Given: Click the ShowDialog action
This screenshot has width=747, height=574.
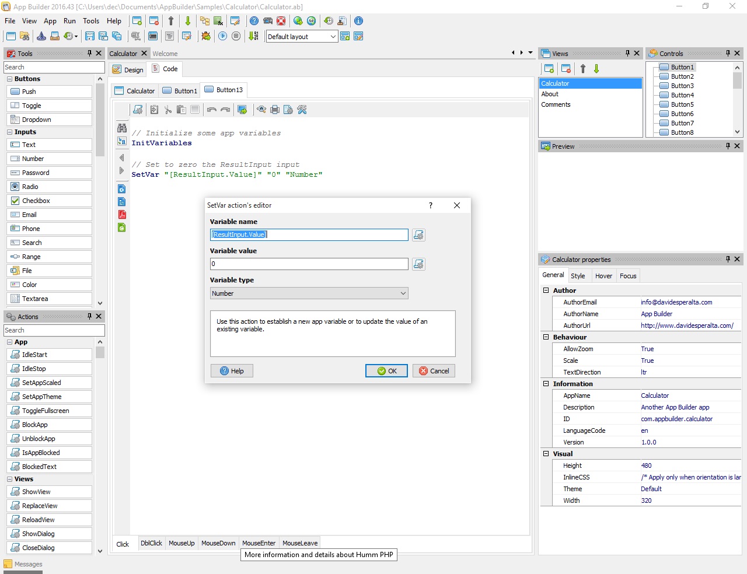Looking at the screenshot, I should (x=50, y=534).
